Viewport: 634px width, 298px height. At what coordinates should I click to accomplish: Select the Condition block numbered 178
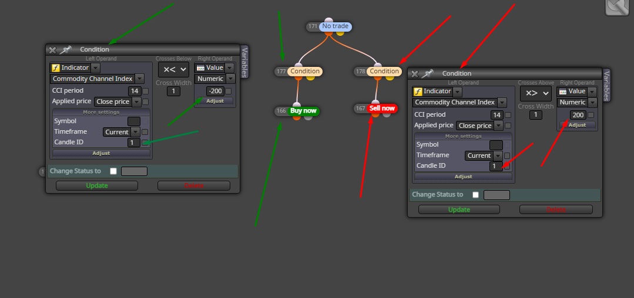384,72
